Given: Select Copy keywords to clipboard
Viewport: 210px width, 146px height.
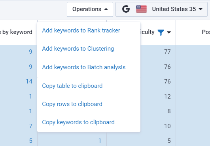Looking at the screenshot, I should click(x=78, y=122).
